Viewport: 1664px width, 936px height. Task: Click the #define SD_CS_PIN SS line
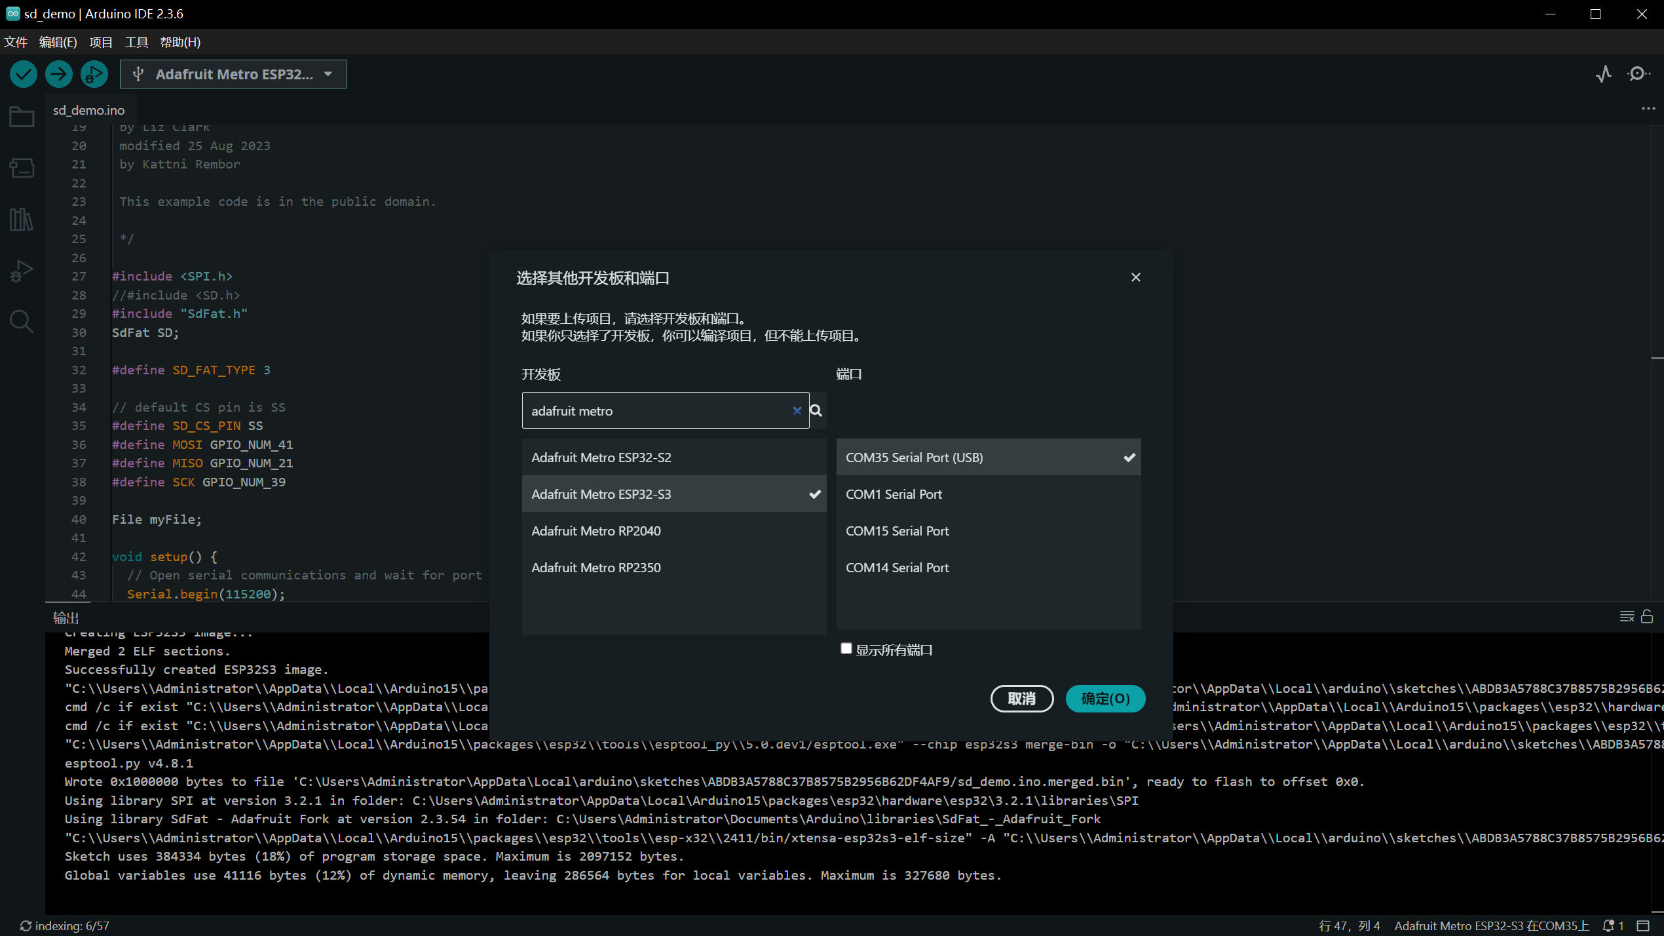pyautogui.click(x=187, y=425)
